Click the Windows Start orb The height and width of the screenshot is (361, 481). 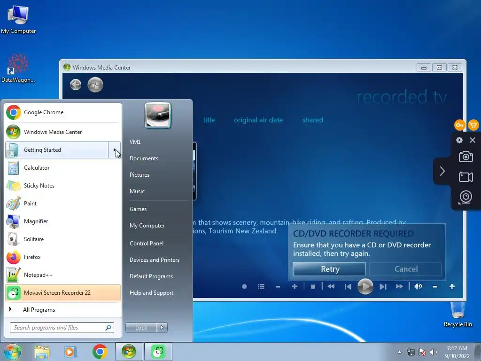coord(12,352)
